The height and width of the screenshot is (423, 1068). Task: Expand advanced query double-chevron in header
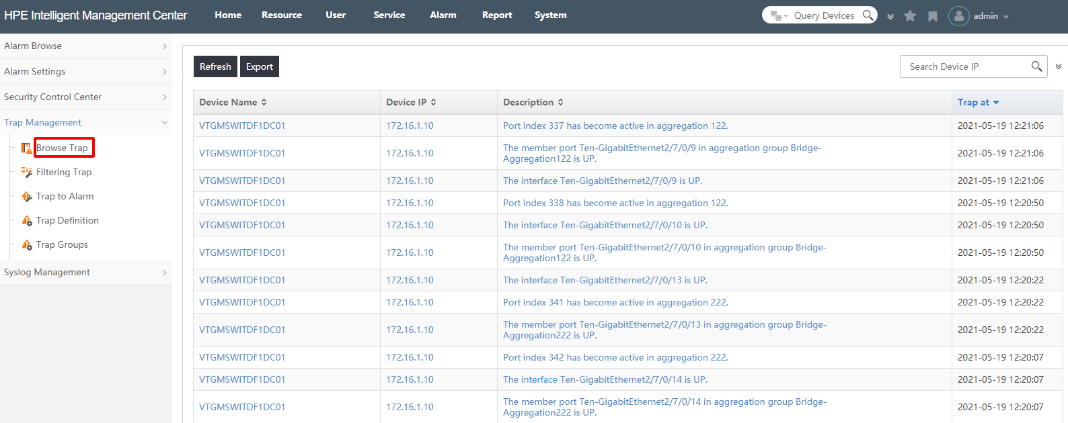[890, 16]
